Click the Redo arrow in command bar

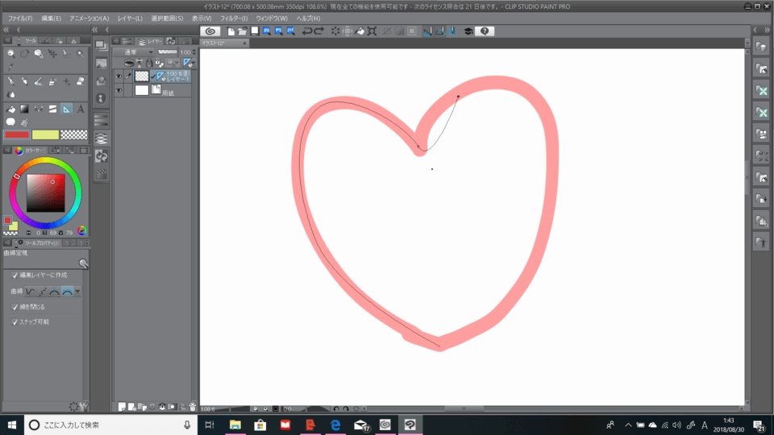tap(319, 31)
